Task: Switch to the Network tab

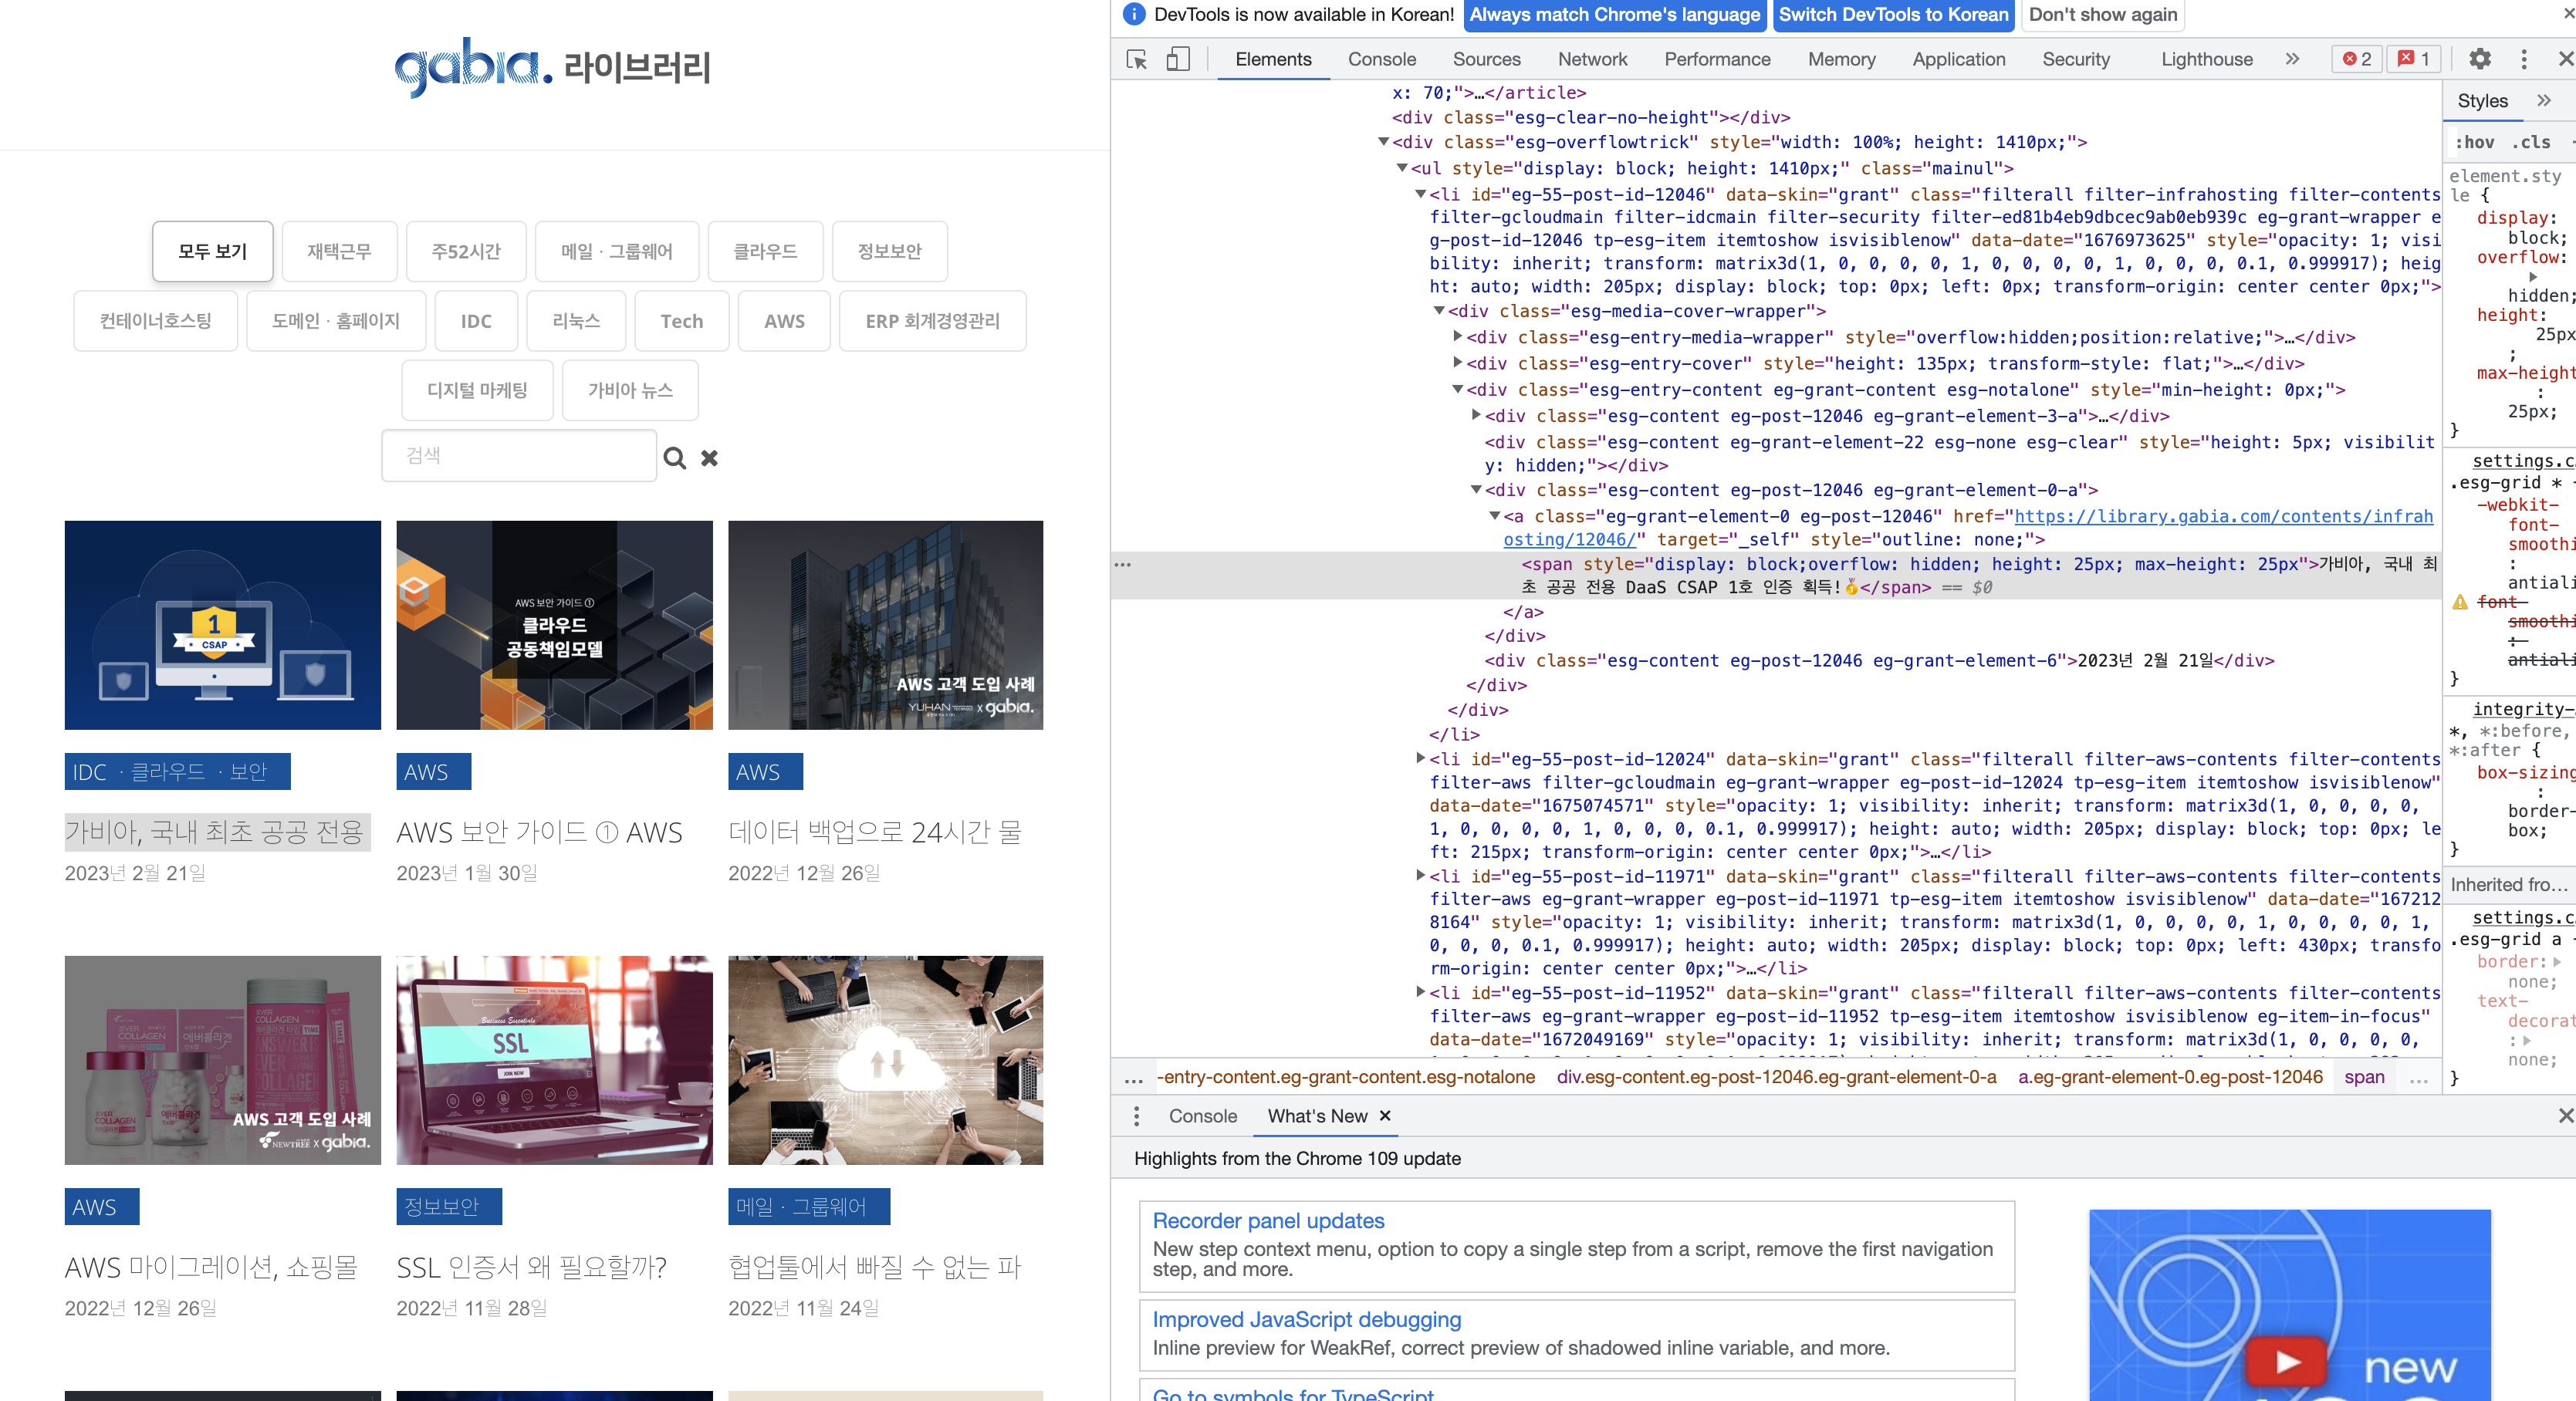Action: coord(1592,59)
